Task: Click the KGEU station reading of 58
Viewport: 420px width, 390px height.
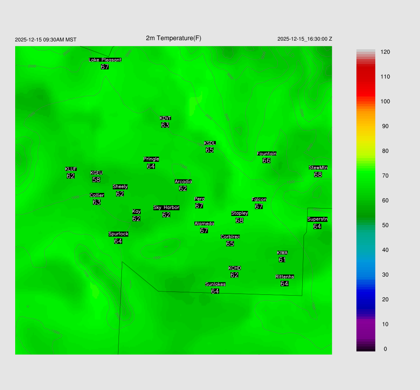Action: click(x=96, y=180)
